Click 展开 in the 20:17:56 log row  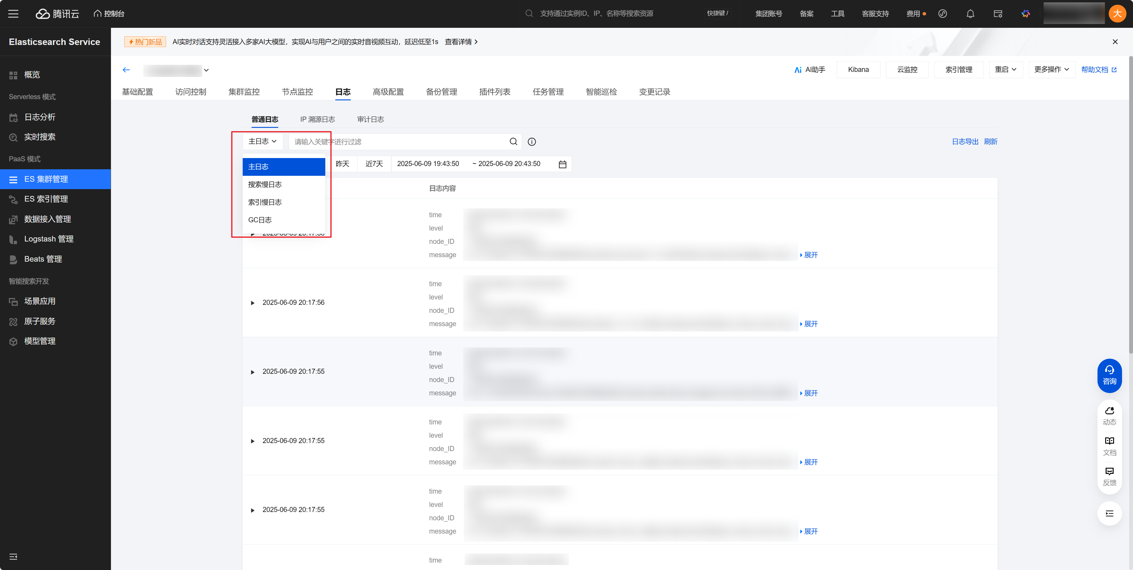[809, 324]
